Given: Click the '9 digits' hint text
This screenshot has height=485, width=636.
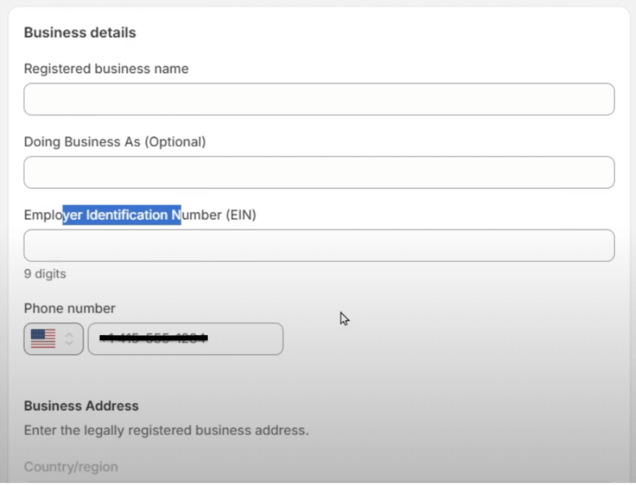Looking at the screenshot, I should 45,274.
